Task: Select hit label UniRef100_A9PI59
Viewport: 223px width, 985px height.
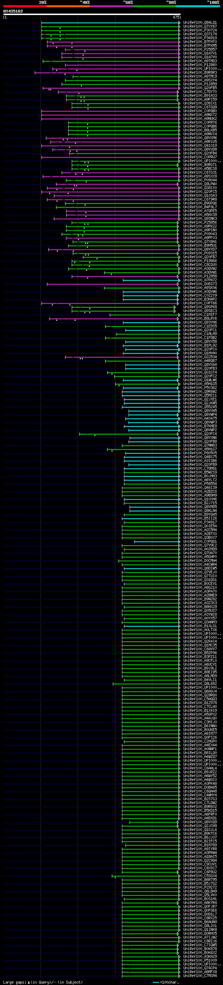Action: pyautogui.click(x=200, y=100)
